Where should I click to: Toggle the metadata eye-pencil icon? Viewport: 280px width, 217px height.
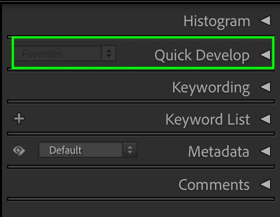click(19, 151)
